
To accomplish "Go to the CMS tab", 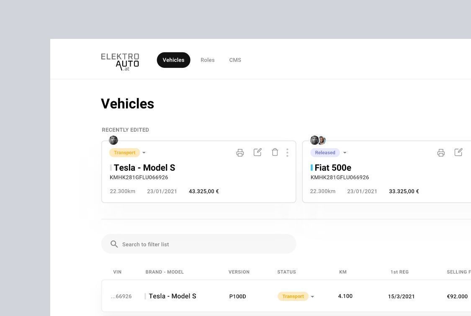I will (235, 60).
